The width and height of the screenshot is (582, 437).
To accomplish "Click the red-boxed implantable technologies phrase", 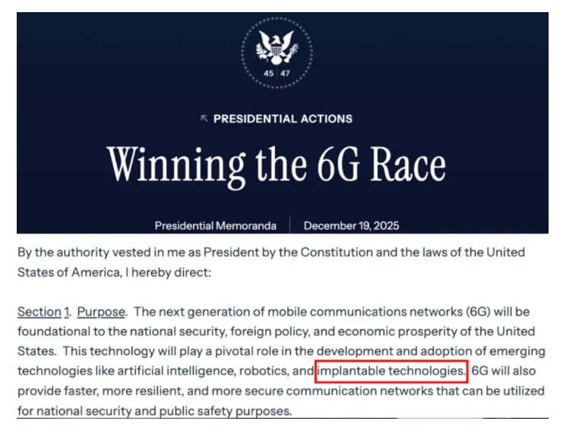I will pyautogui.click(x=391, y=371).
